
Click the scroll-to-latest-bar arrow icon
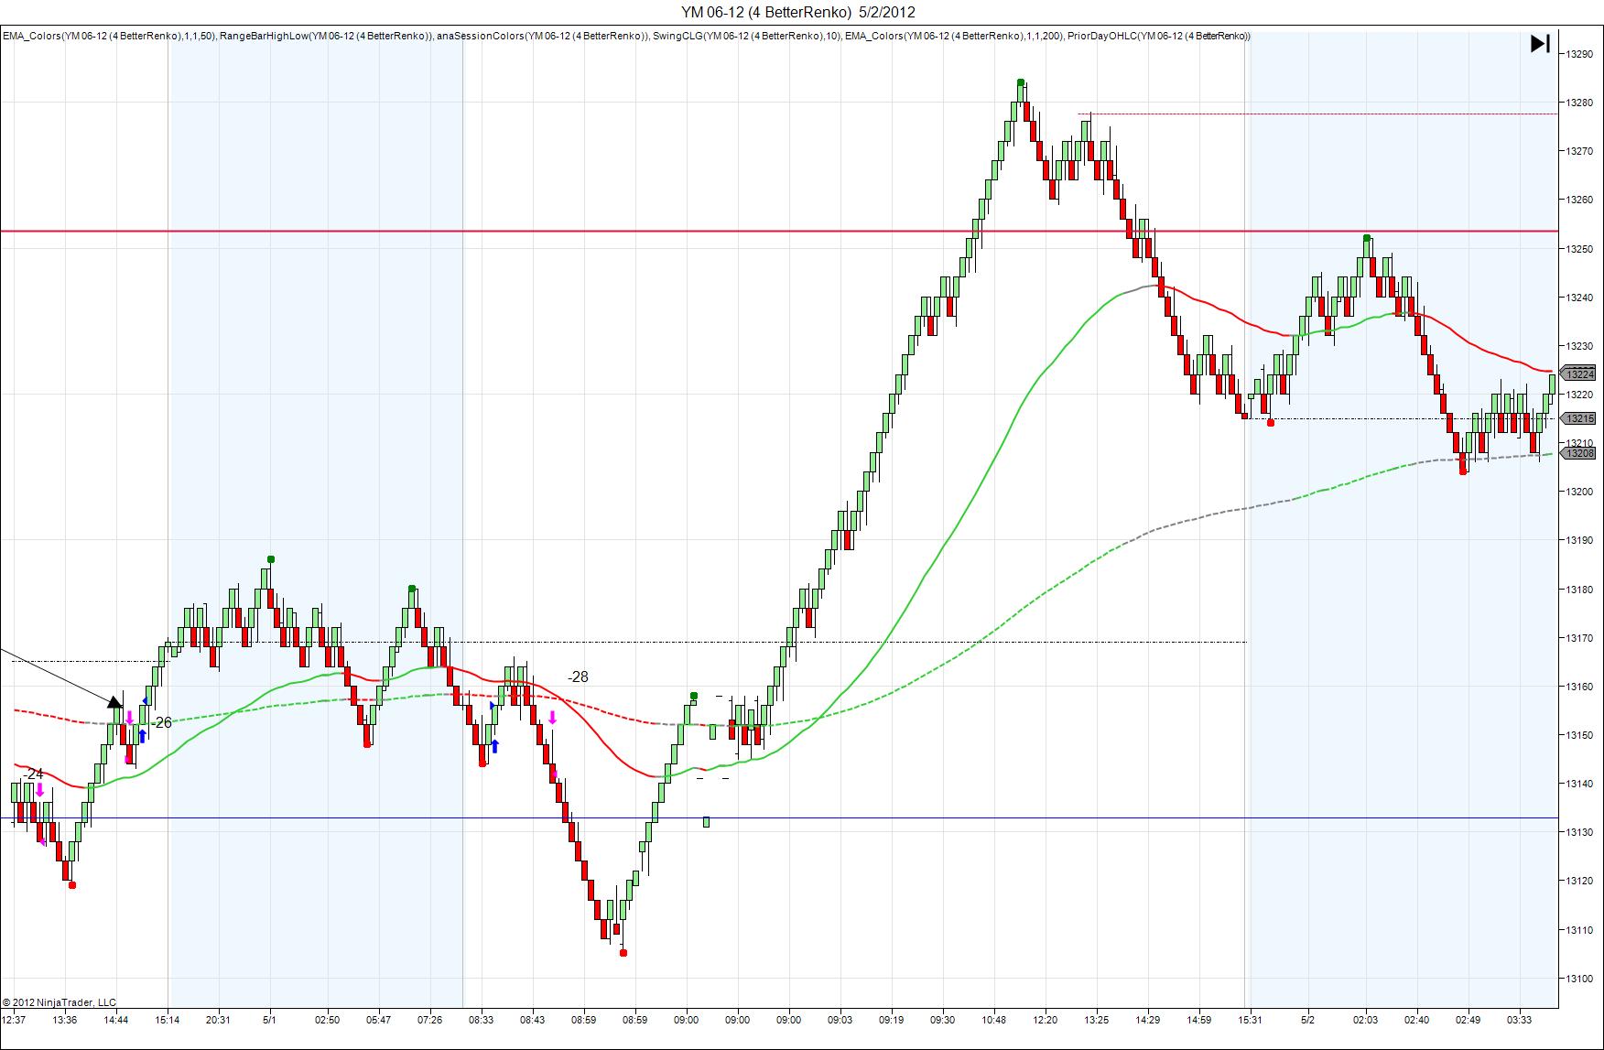tap(1540, 43)
